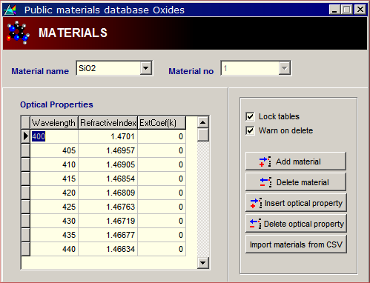Click the wavelength cell 425
370x283 pixels.
point(54,207)
